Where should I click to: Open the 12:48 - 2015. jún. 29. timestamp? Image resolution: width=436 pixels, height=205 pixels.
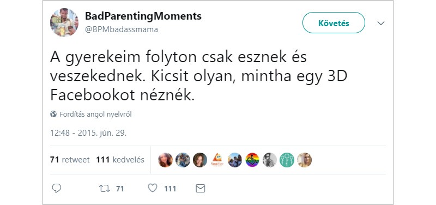click(x=88, y=133)
